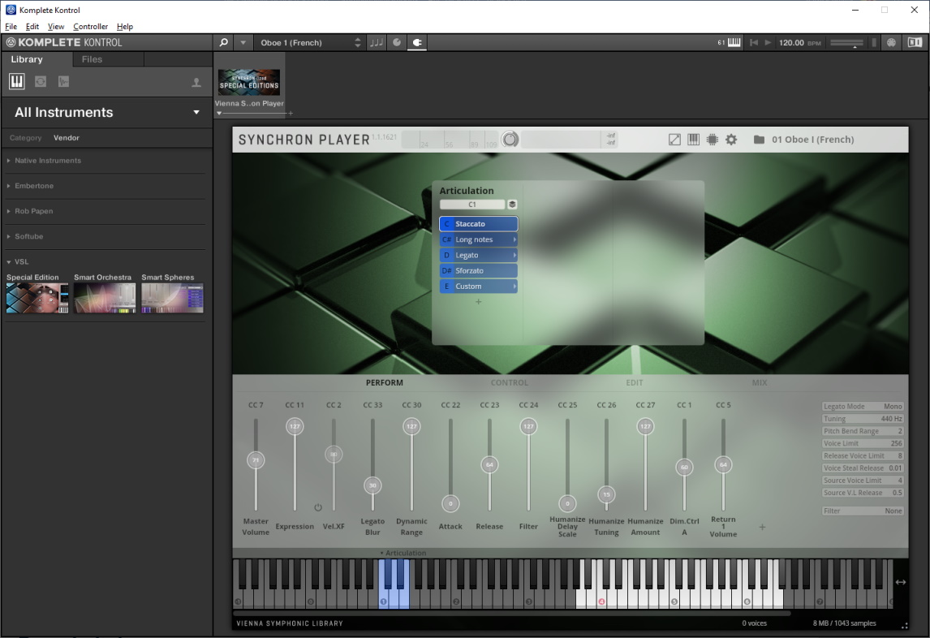Select the Instruments piano-keys browser icon
Viewport: 930px width, 638px height.
[16, 81]
